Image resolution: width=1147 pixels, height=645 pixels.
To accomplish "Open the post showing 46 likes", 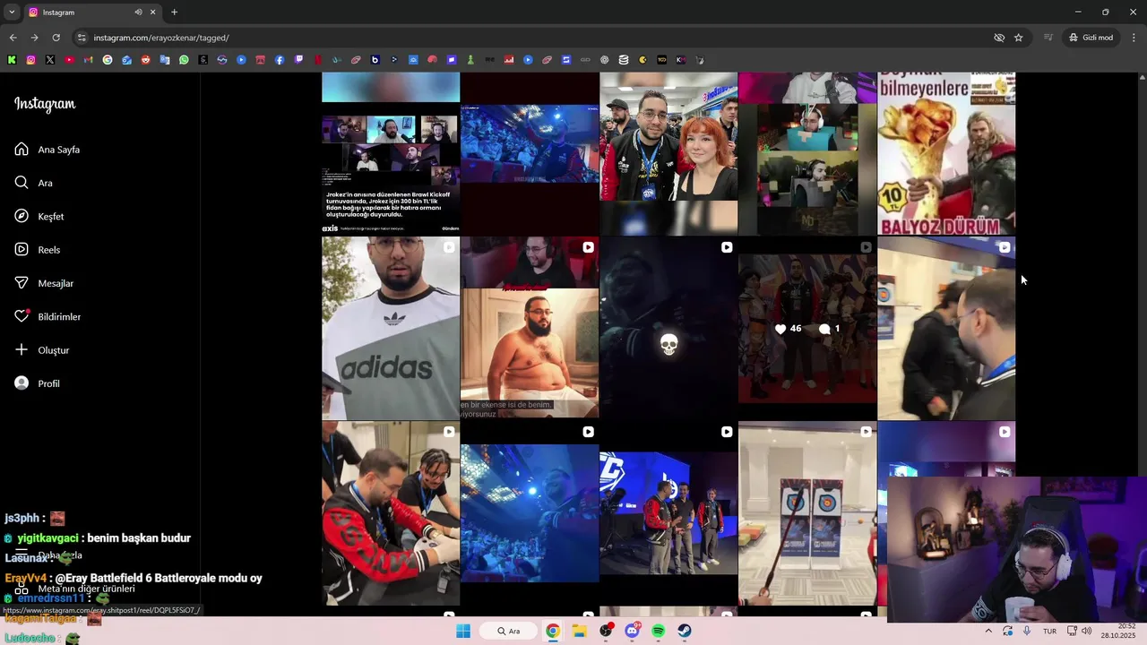I will click(x=807, y=328).
